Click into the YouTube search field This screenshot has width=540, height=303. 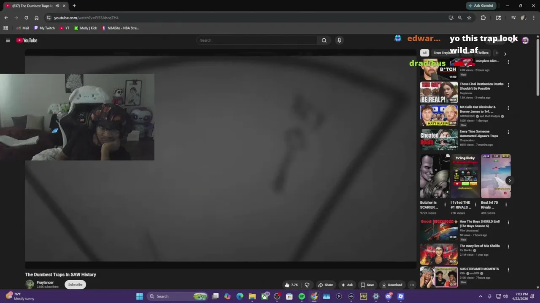(256, 40)
